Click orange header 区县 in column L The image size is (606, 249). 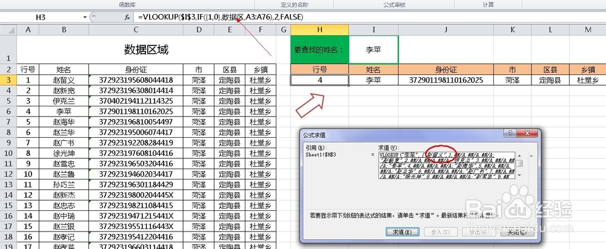(550, 70)
